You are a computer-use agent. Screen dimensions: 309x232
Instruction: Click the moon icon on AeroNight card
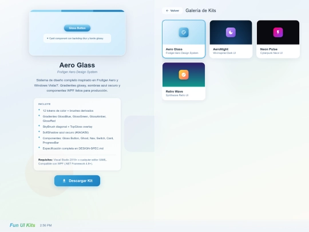click(x=231, y=32)
